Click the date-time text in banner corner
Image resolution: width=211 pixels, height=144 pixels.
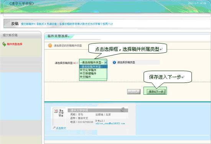tap(197, 3)
